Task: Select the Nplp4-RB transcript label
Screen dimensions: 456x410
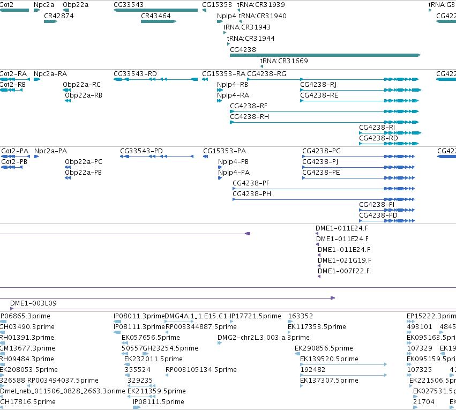Action: pos(233,85)
